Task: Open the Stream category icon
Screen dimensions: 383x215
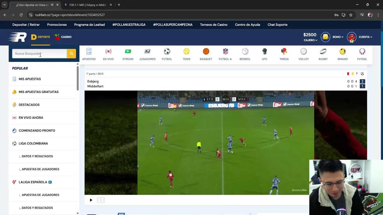Action: tap(128, 51)
